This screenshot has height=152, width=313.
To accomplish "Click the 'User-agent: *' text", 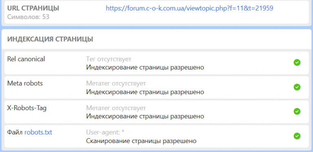I will pyautogui.click(x=106, y=132).
